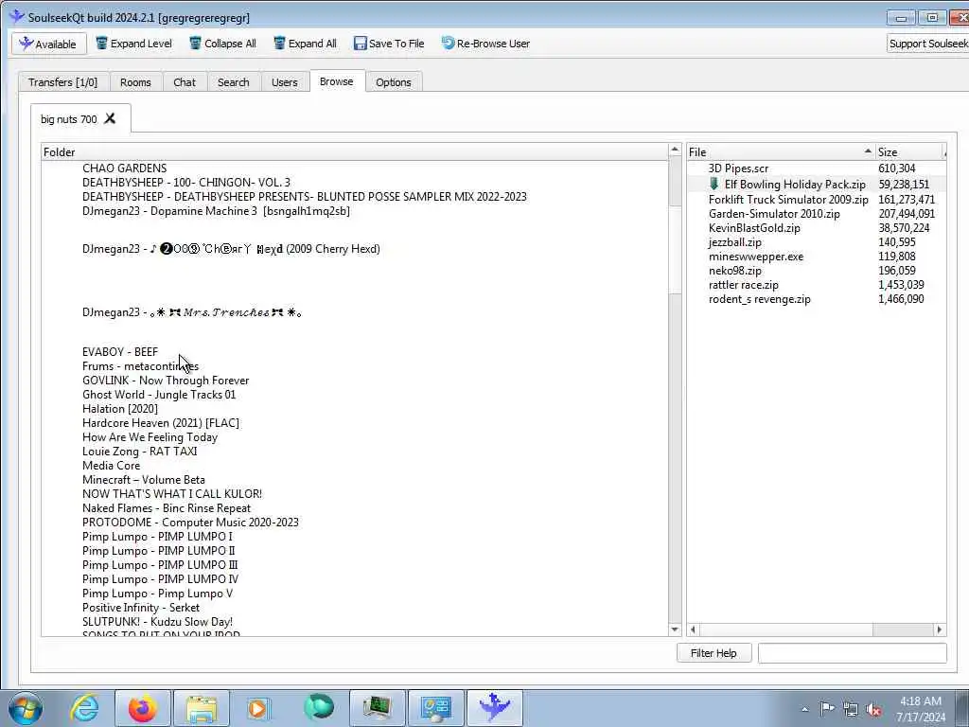Click the filter text input field

853,653
